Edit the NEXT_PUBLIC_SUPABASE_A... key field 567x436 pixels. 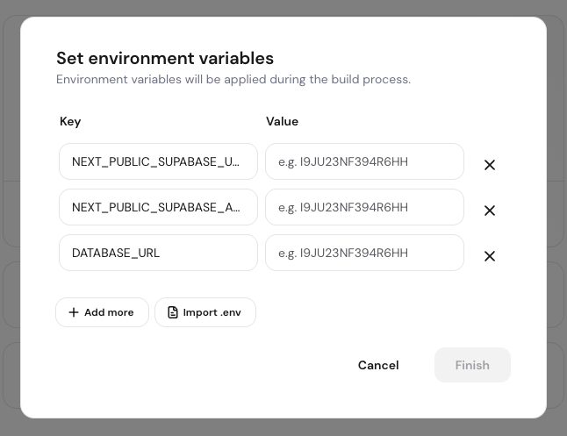(158, 207)
